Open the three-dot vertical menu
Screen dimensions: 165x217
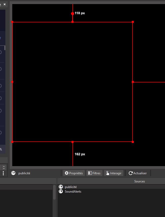pyautogui.click(x=3, y=173)
